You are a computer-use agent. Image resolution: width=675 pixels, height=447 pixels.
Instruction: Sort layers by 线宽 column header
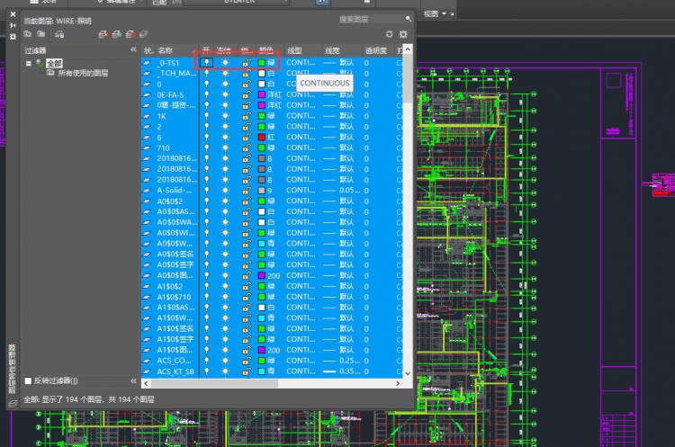click(x=333, y=50)
